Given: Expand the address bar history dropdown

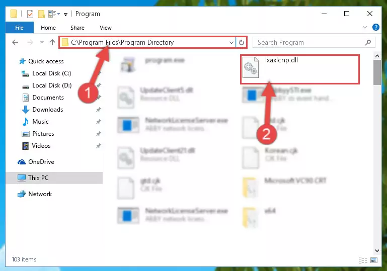Looking at the screenshot, I should tap(231, 42).
